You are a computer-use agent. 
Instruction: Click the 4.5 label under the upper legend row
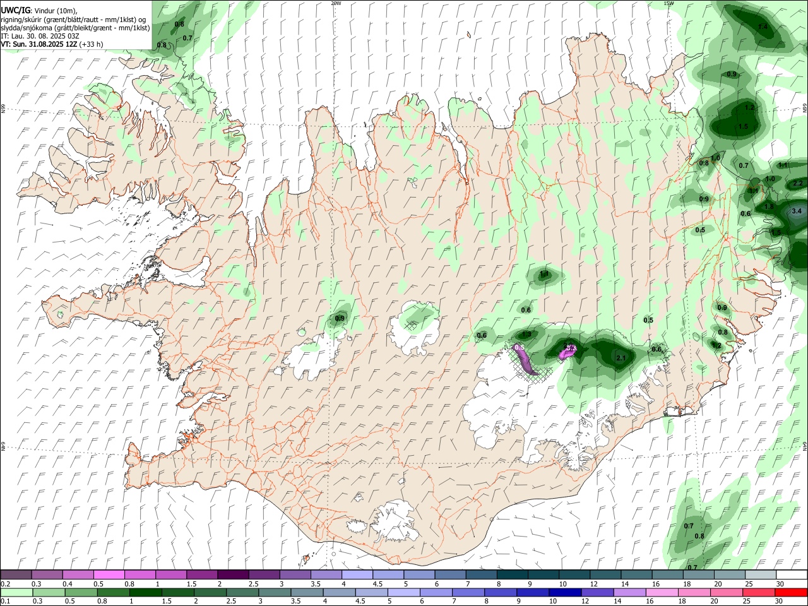click(x=377, y=584)
